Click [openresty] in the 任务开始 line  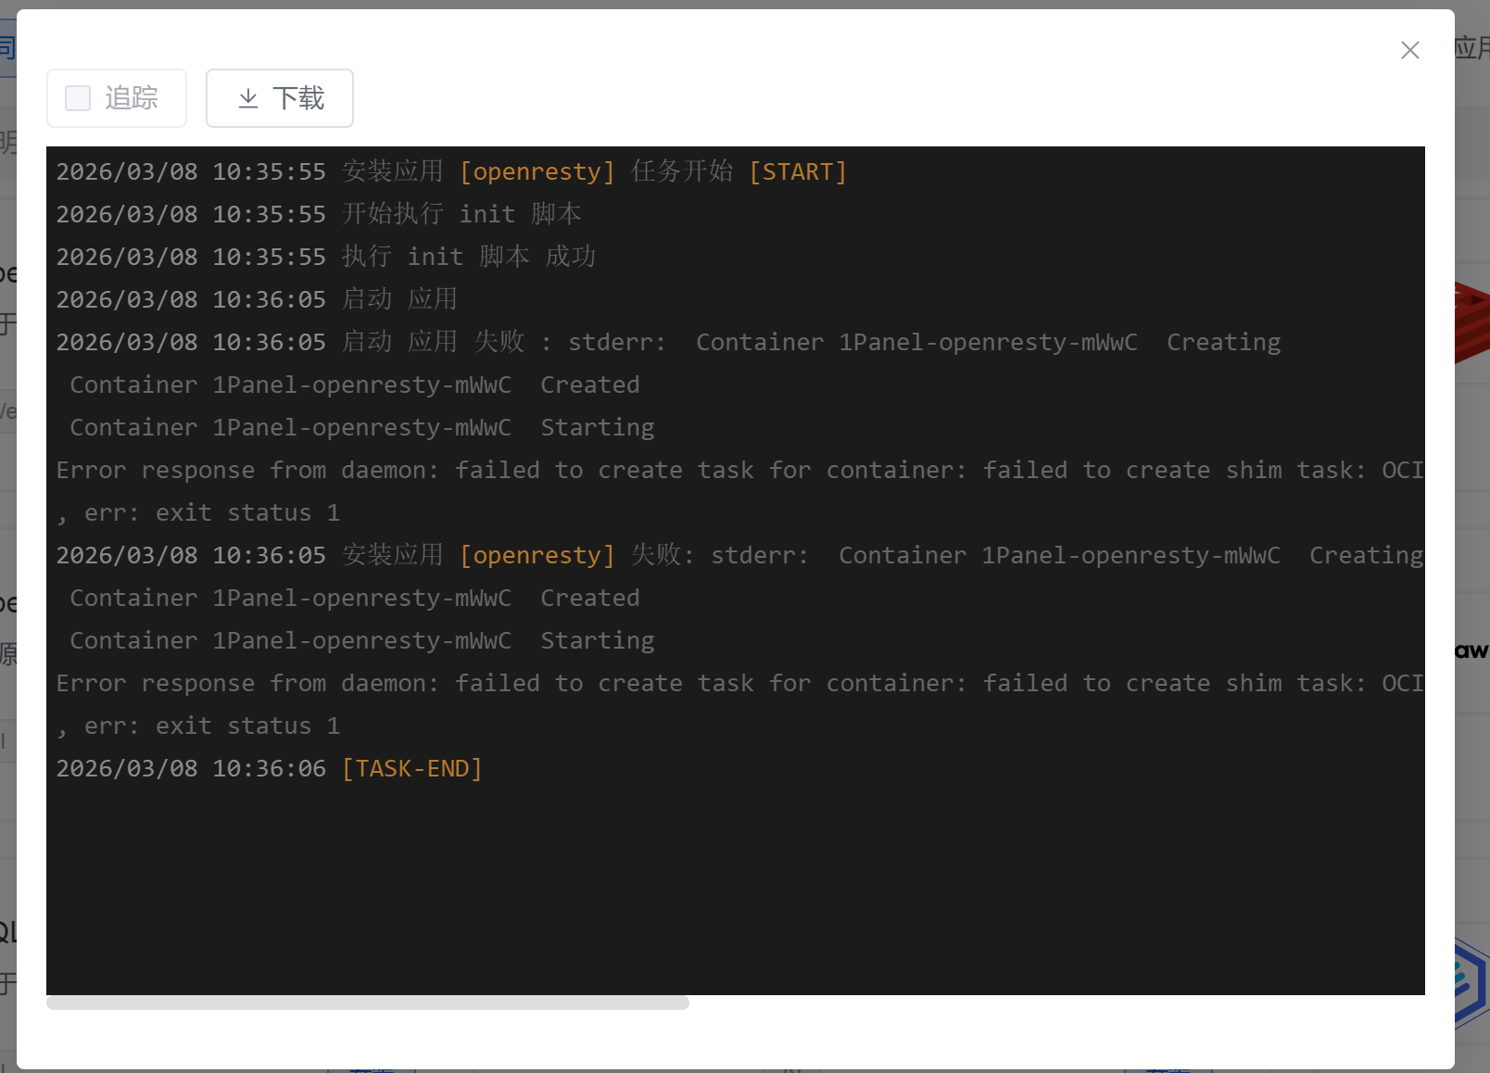(537, 172)
